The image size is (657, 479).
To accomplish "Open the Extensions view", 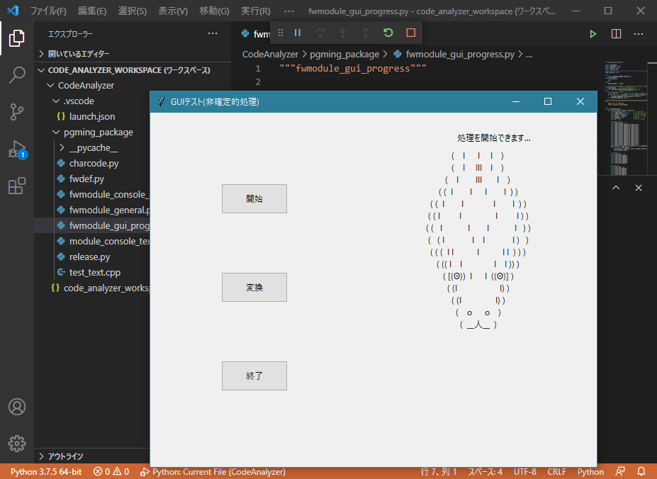I will pos(17,186).
